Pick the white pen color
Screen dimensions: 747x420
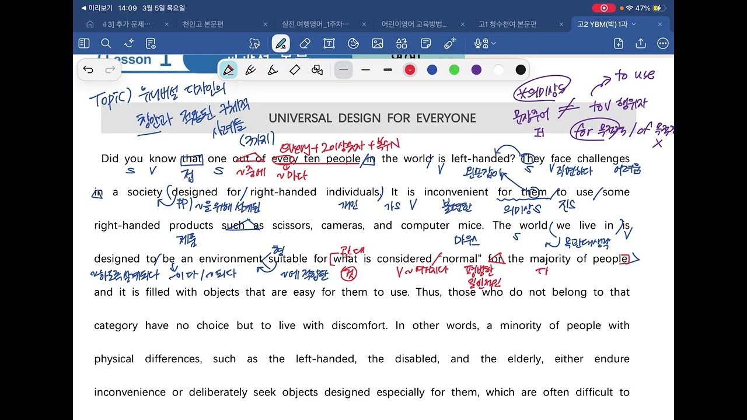coord(498,70)
